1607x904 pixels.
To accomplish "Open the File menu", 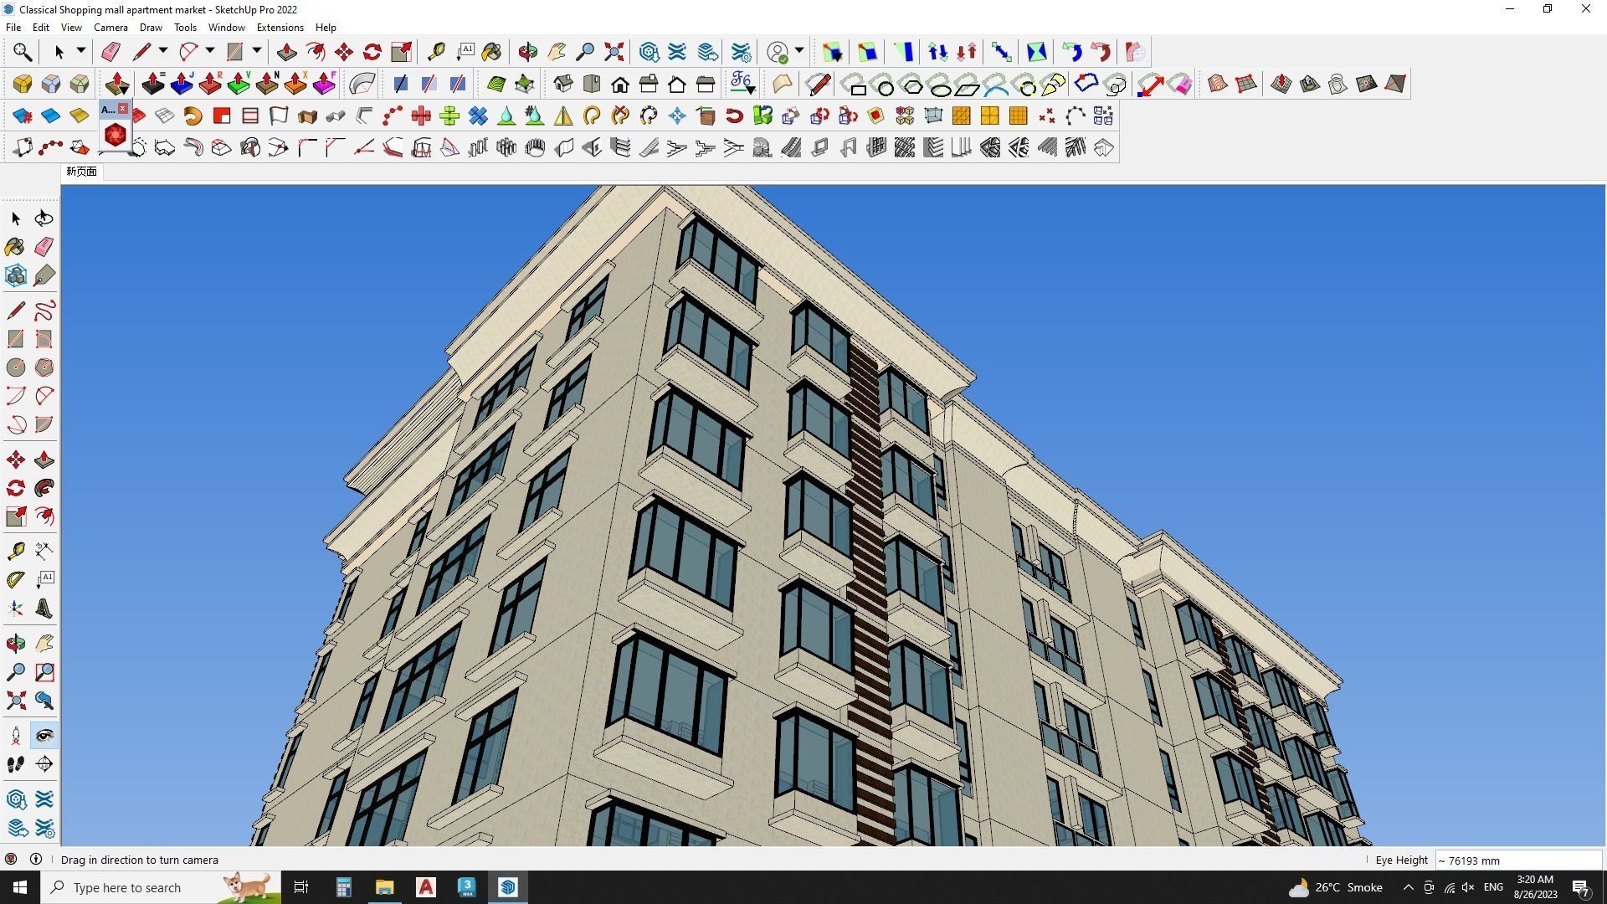I will tap(13, 28).
